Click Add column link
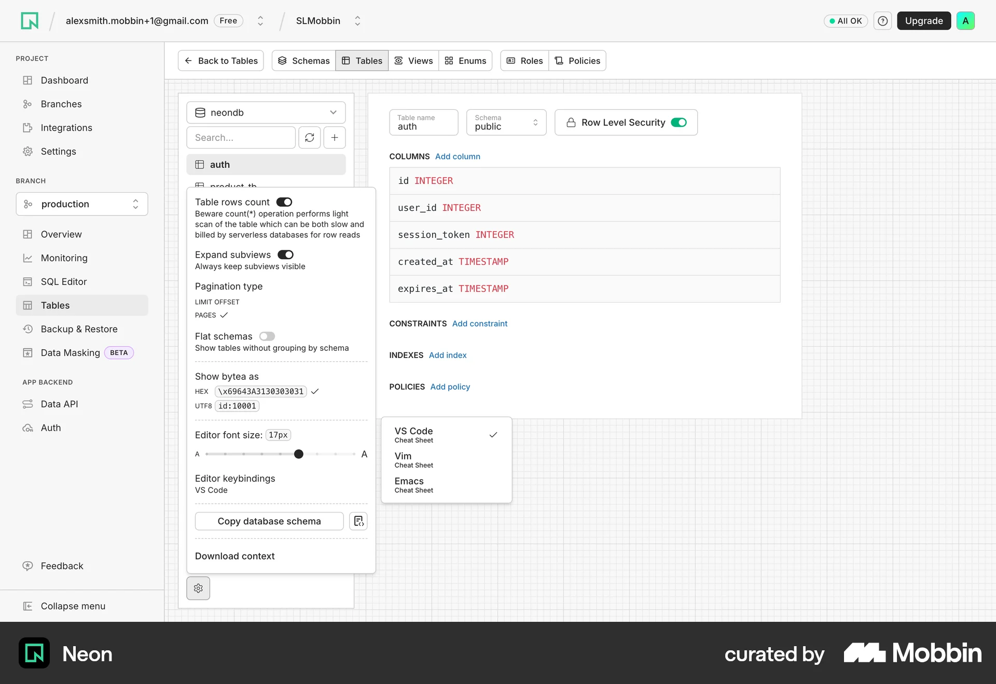 [458, 156]
